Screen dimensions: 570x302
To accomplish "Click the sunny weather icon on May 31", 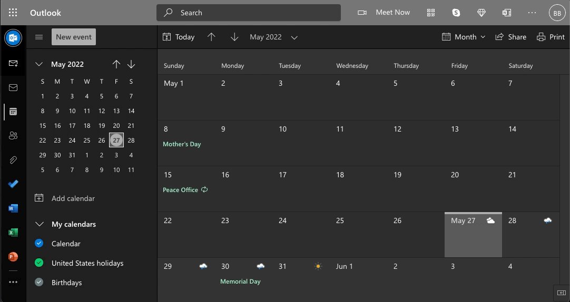I will point(318,266).
